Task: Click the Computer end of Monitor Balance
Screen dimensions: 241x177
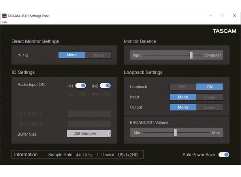Action: pos(212,55)
